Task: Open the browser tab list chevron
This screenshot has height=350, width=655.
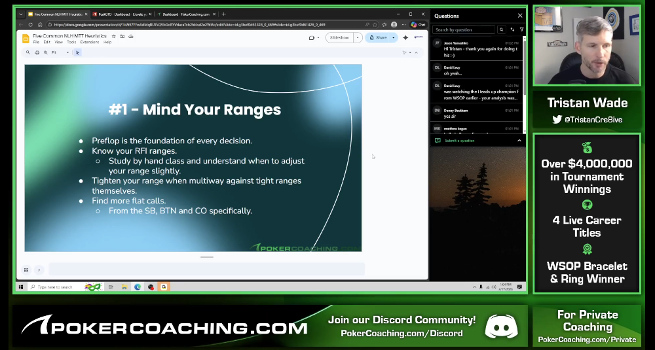Action: (21, 14)
